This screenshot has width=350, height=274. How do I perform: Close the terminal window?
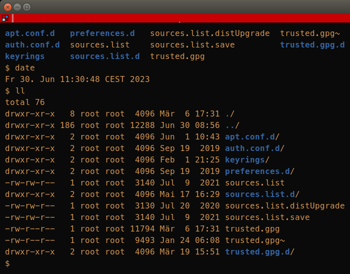pyautogui.click(x=8, y=7)
